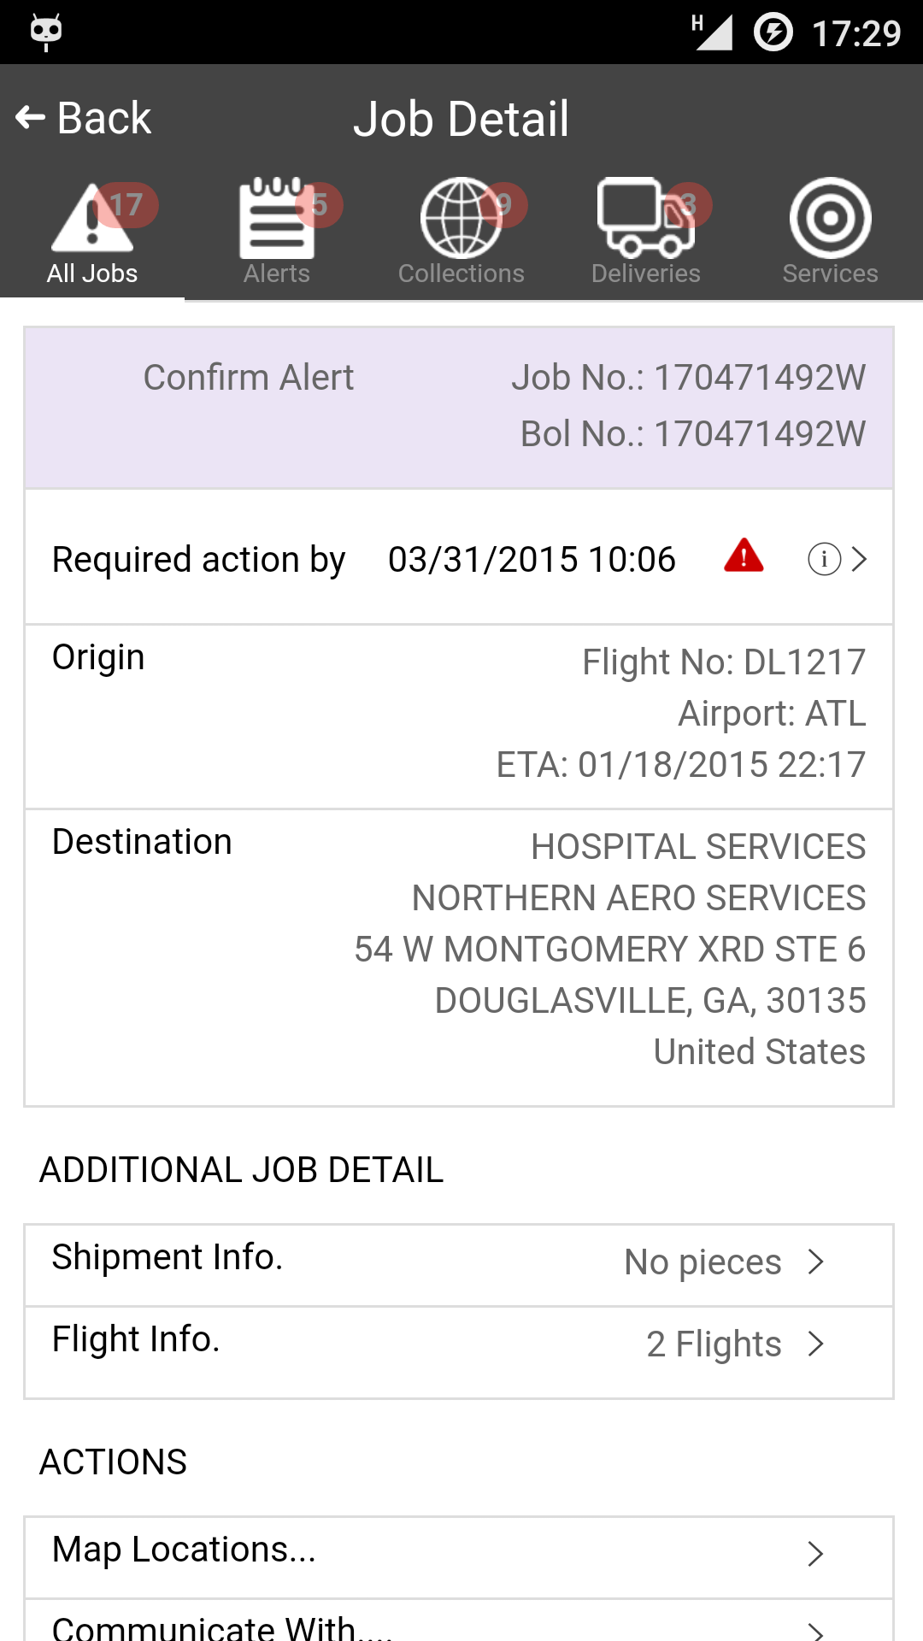Expand the Communicate With row chevron
Viewport: 923px width, 1641px height.
(x=816, y=1631)
